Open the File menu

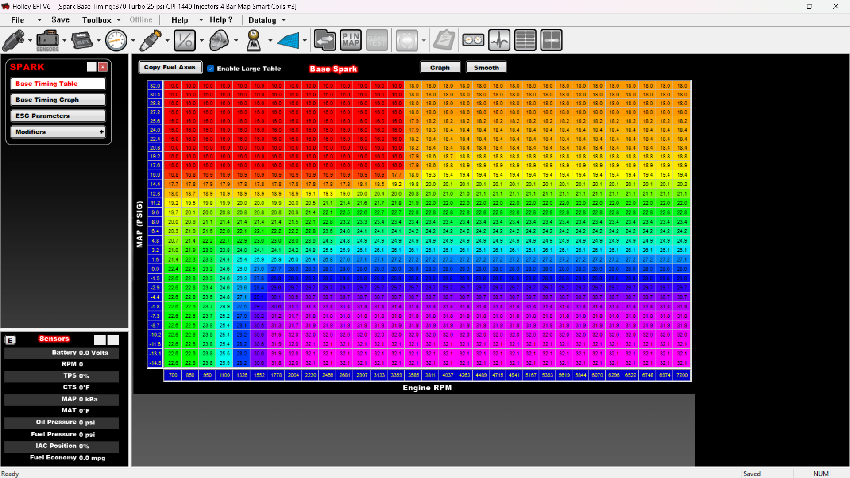(18, 20)
